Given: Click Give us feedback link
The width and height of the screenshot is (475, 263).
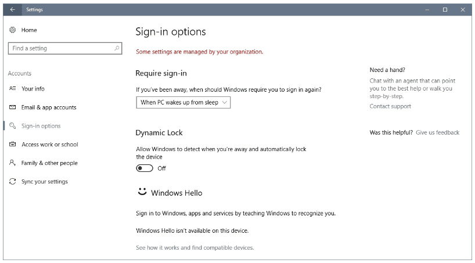Looking at the screenshot, I should tap(437, 132).
